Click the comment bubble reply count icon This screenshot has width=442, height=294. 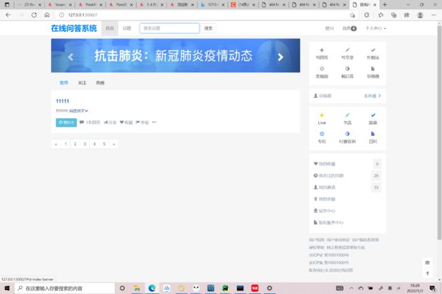(x=82, y=122)
